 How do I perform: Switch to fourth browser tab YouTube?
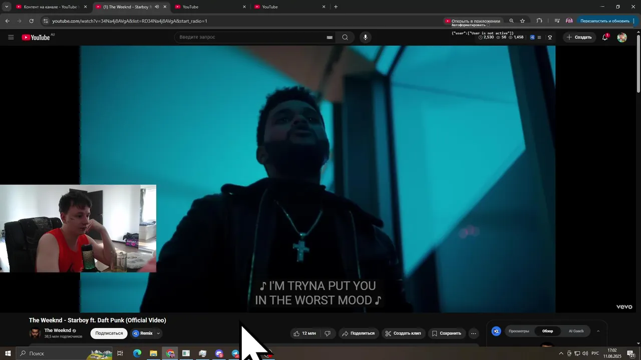point(290,7)
